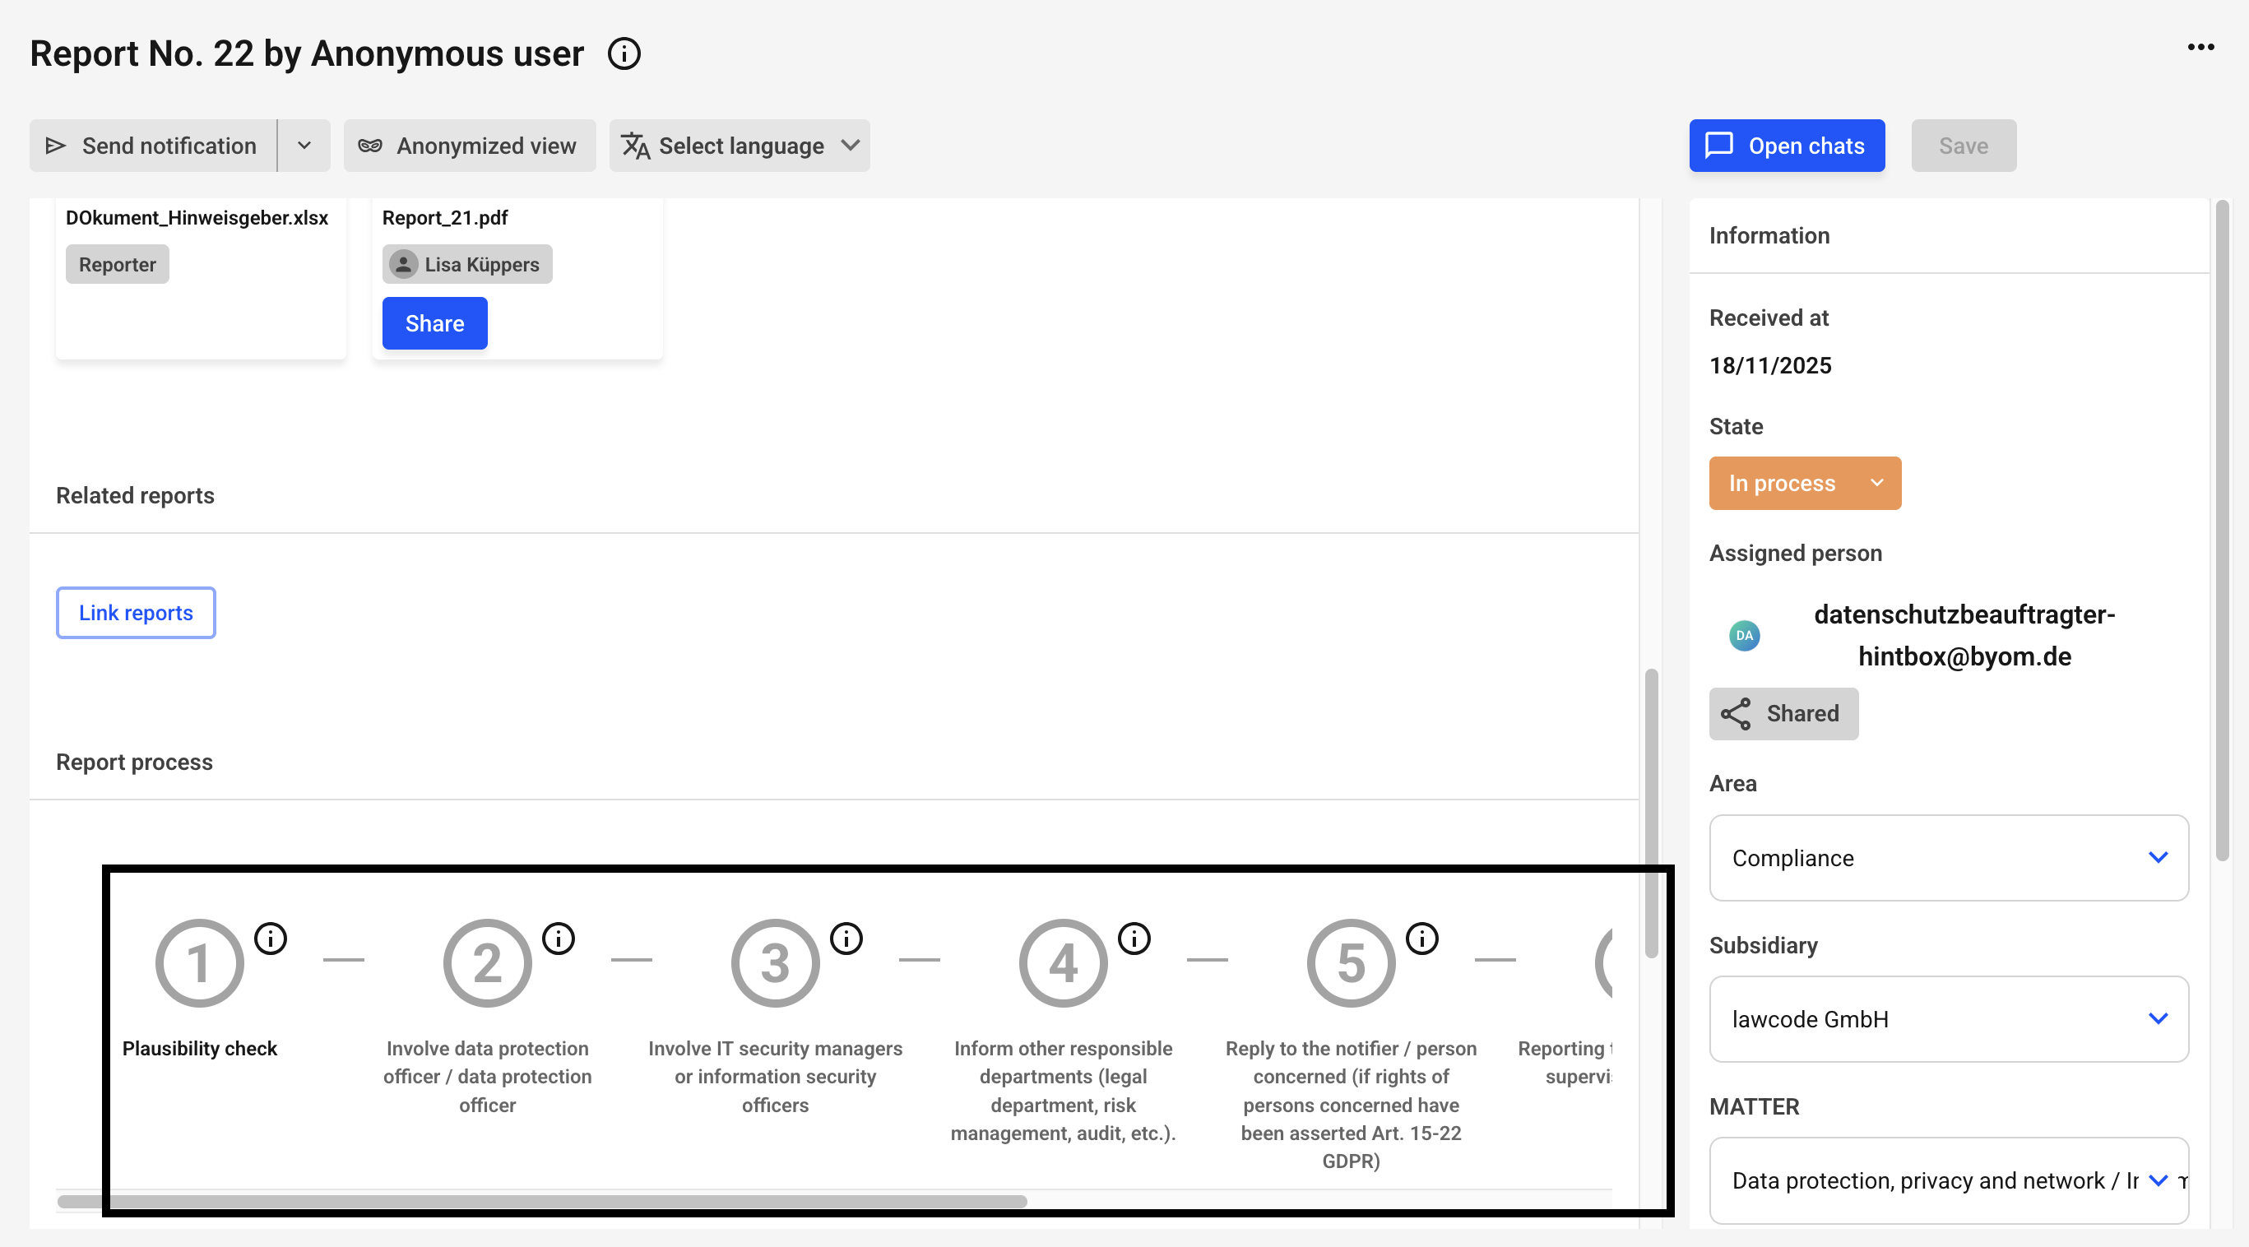
Task: Click Share on Report_21.pdf
Action: pos(434,323)
